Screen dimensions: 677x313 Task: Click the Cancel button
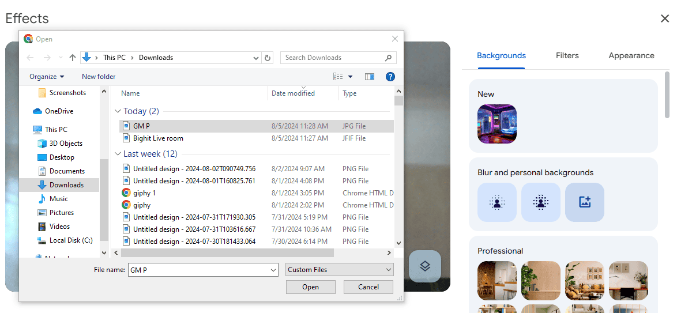pos(368,287)
